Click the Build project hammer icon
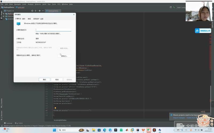This screenshot has height=133, width=214. tap(174, 7)
